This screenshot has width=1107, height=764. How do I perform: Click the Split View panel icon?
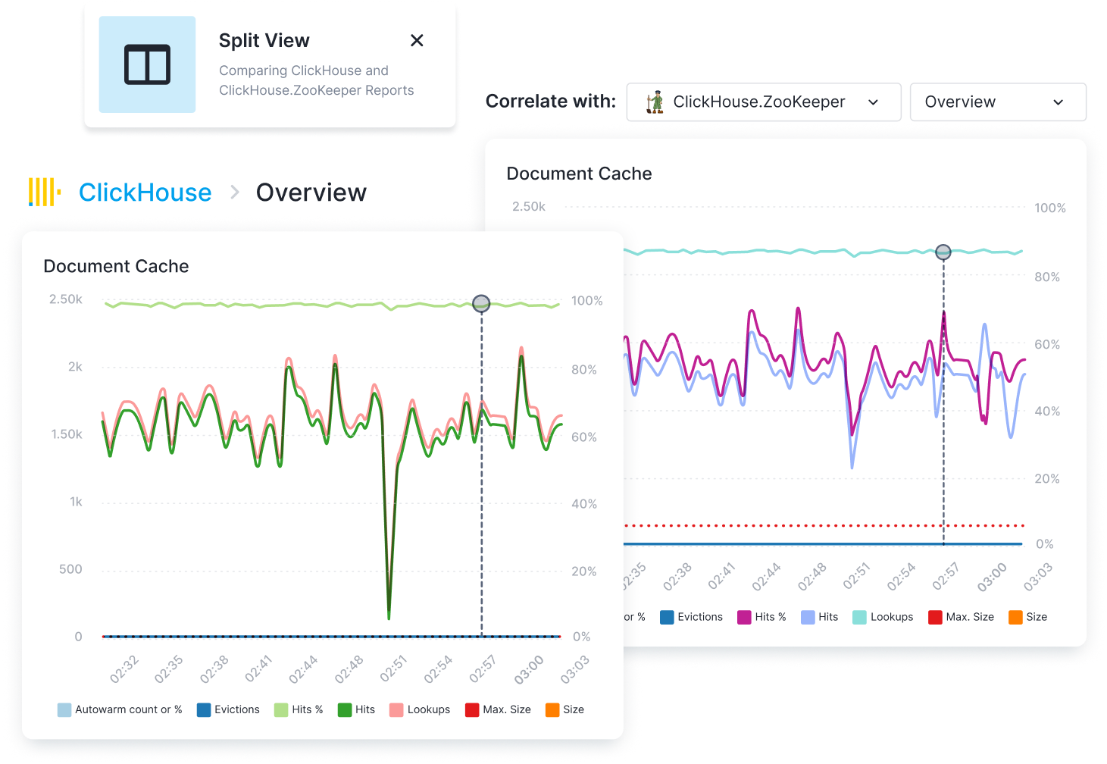147,64
